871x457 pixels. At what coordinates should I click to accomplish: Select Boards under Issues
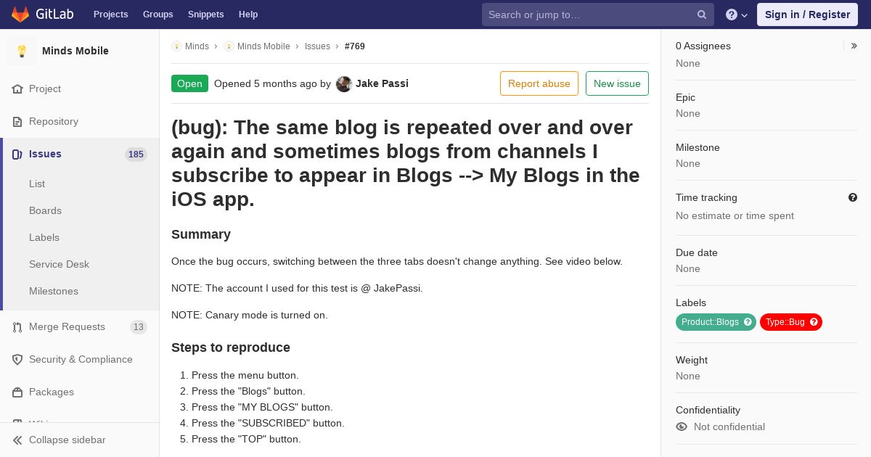point(45,210)
